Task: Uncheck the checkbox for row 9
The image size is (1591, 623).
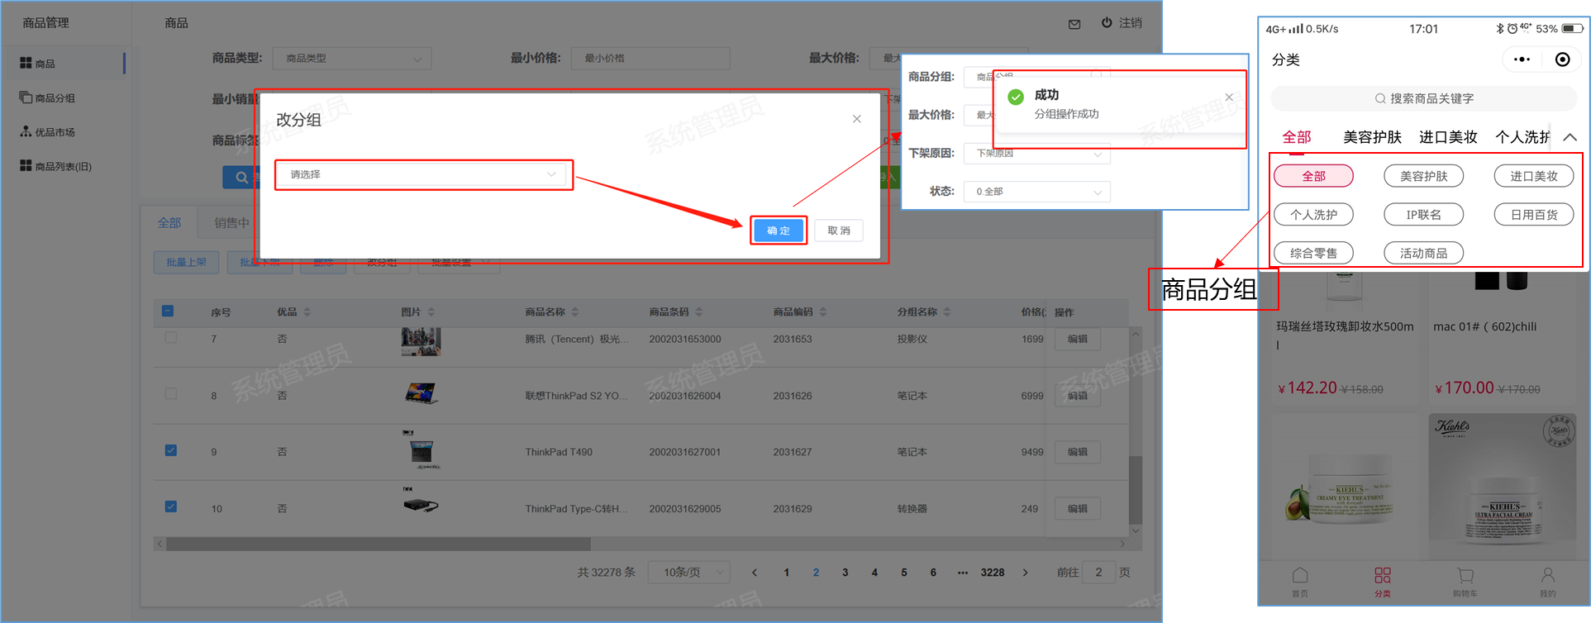Action: [x=170, y=450]
